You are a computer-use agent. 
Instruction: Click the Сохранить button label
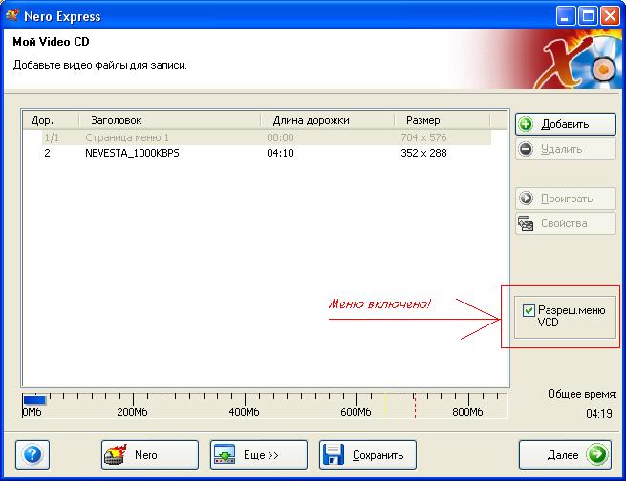point(378,455)
